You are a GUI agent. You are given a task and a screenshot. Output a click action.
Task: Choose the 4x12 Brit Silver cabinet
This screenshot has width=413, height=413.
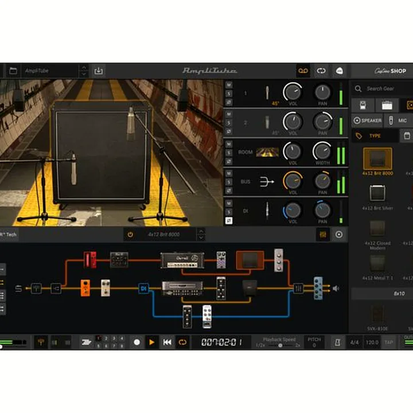(x=377, y=193)
